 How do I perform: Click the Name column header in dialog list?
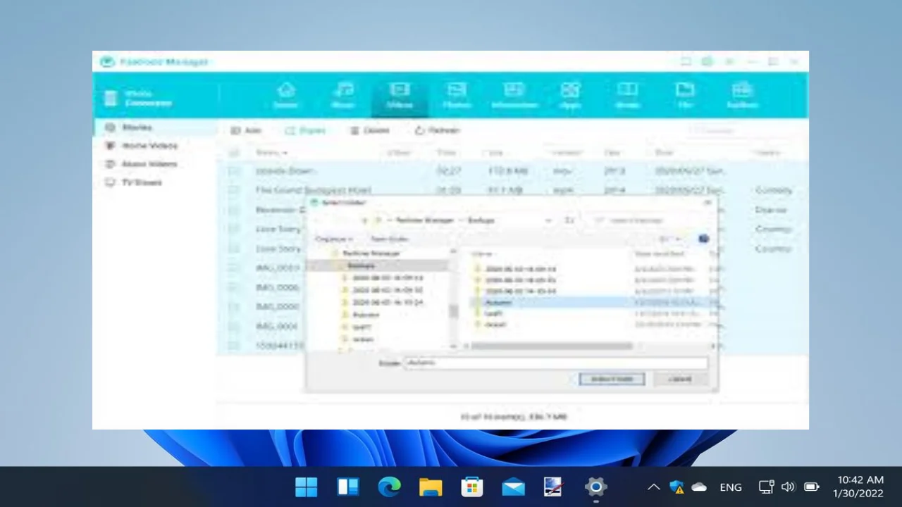[482, 254]
